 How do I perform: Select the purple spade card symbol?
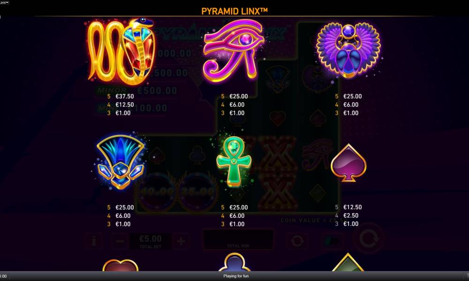pyautogui.click(x=348, y=163)
